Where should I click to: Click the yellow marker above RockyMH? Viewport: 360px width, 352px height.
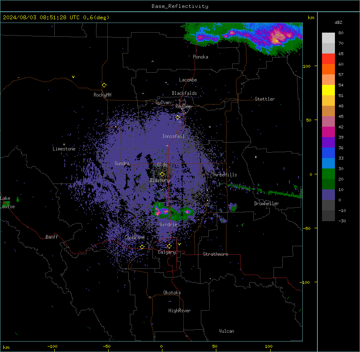[104, 85]
